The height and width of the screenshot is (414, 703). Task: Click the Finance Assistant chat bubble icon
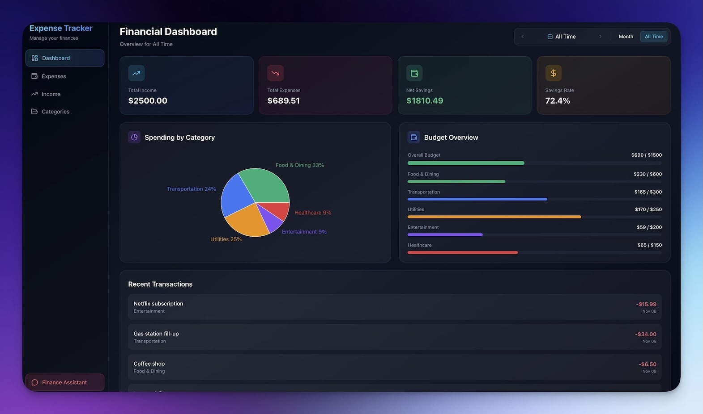tap(34, 383)
